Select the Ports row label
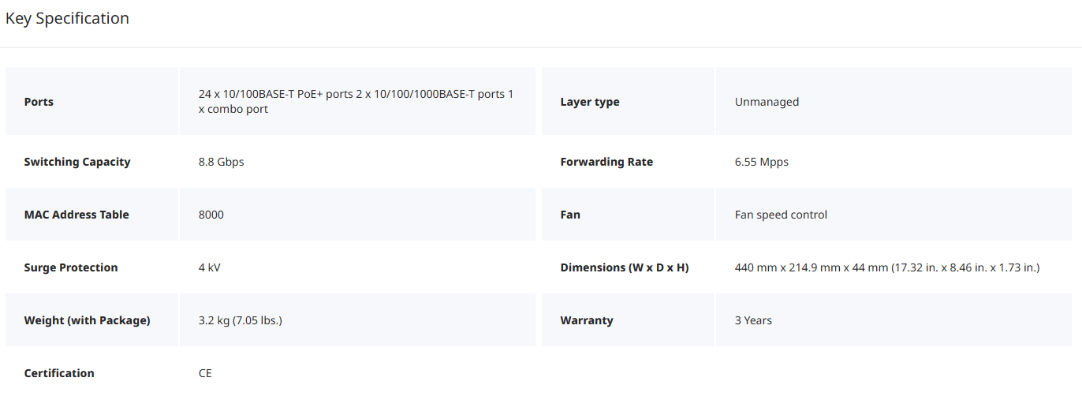Image resolution: width=1082 pixels, height=415 pixels. click(x=39, y=102)
